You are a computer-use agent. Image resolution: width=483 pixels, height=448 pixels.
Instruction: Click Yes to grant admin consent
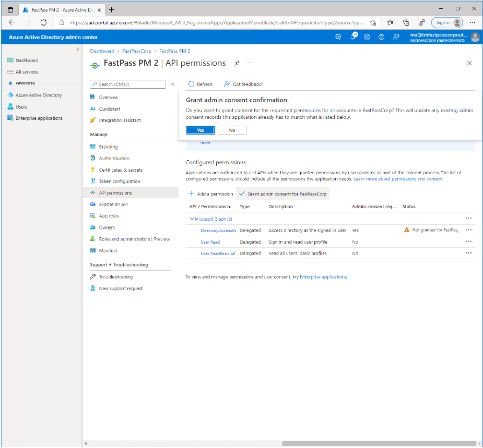coord(200,130)
